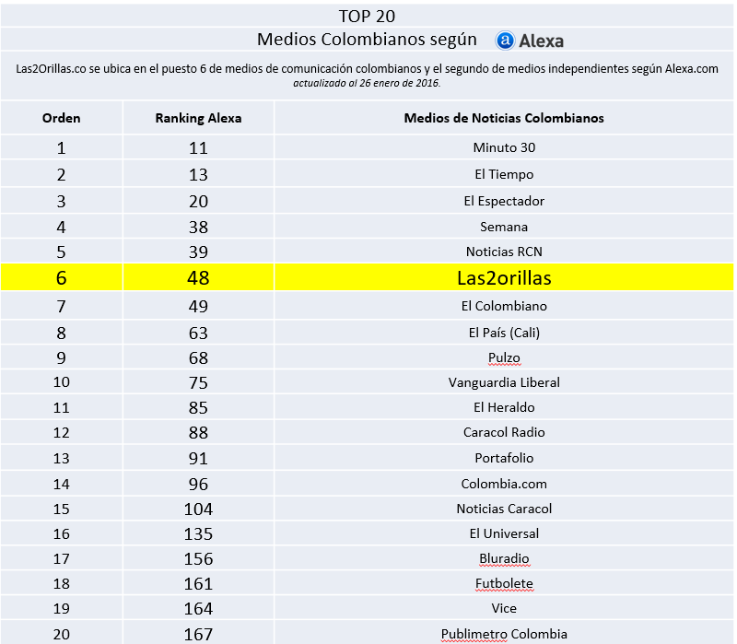737x644 pixels.
Task: Click the 'actualizado al 26 enero de 2016' note
Action: click(x=368, y=83)
